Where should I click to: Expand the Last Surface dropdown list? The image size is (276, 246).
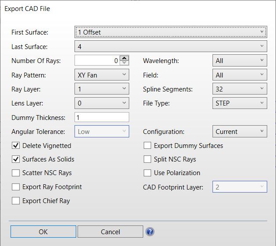170,46
